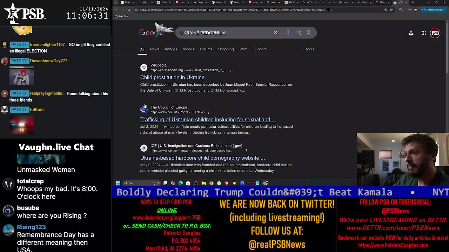This screenshot has width=449, height=252.
Task: Bookmark this page with the star icon
Action: pos(391,10)
